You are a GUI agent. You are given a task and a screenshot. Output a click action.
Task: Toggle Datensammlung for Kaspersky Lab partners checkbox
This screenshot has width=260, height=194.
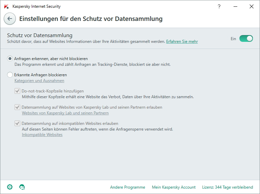17,107
